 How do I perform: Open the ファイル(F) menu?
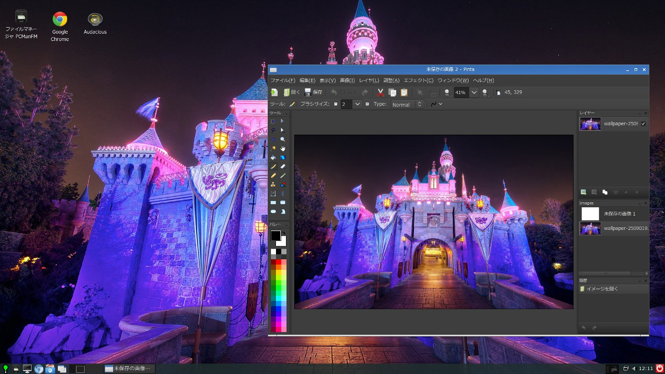point(283,81)
